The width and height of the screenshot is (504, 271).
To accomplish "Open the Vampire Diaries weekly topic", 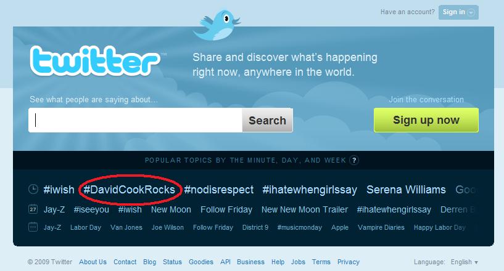I will pyautogui.click(x=381, y=227).
